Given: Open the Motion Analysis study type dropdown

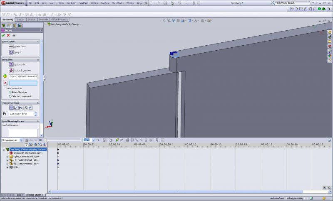Looking at the screenshot, I should point(21,140).
